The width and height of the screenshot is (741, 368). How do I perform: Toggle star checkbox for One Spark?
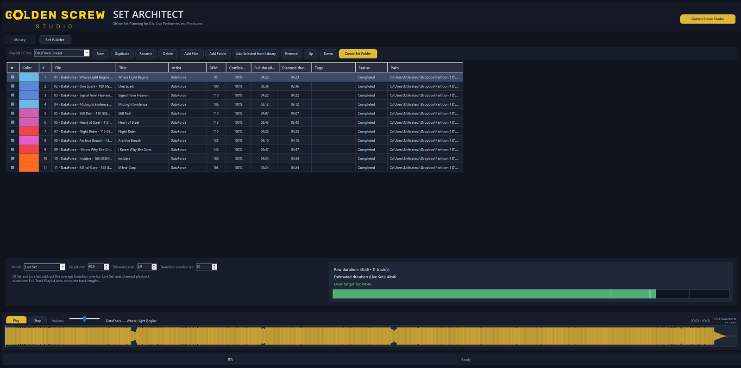tap(13, 86)
